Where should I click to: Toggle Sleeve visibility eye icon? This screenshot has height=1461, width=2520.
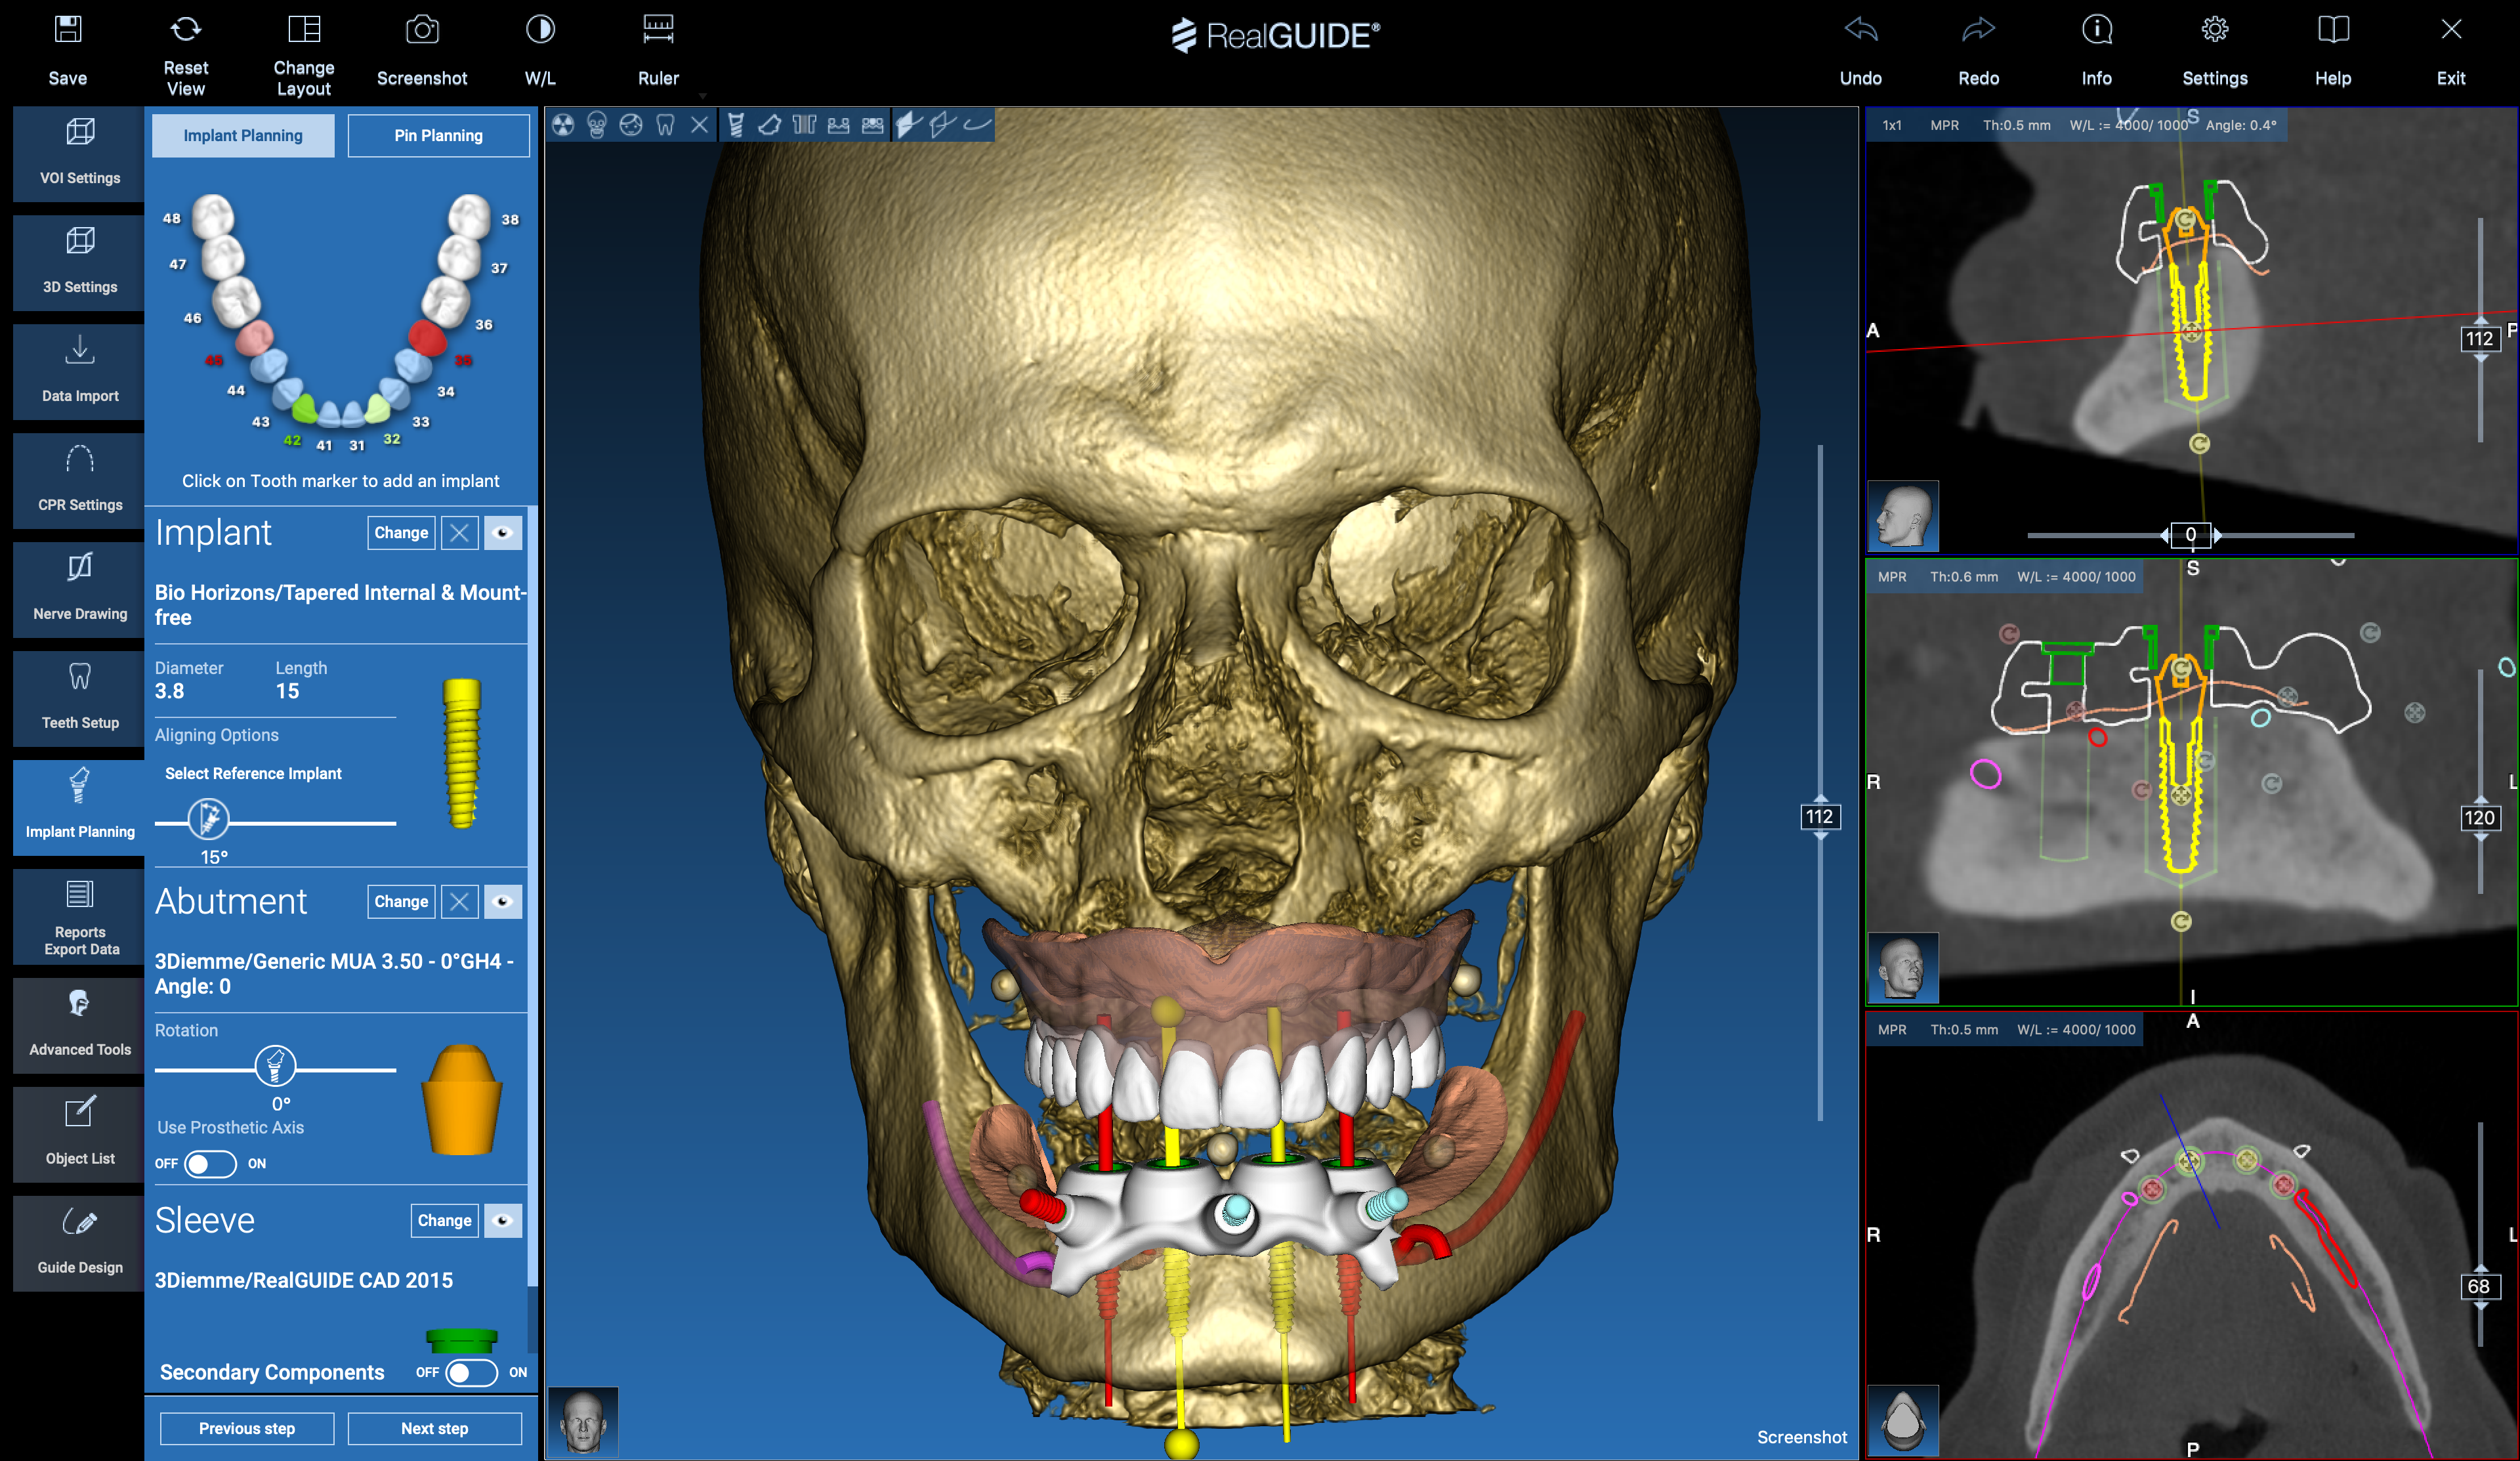503,1221
